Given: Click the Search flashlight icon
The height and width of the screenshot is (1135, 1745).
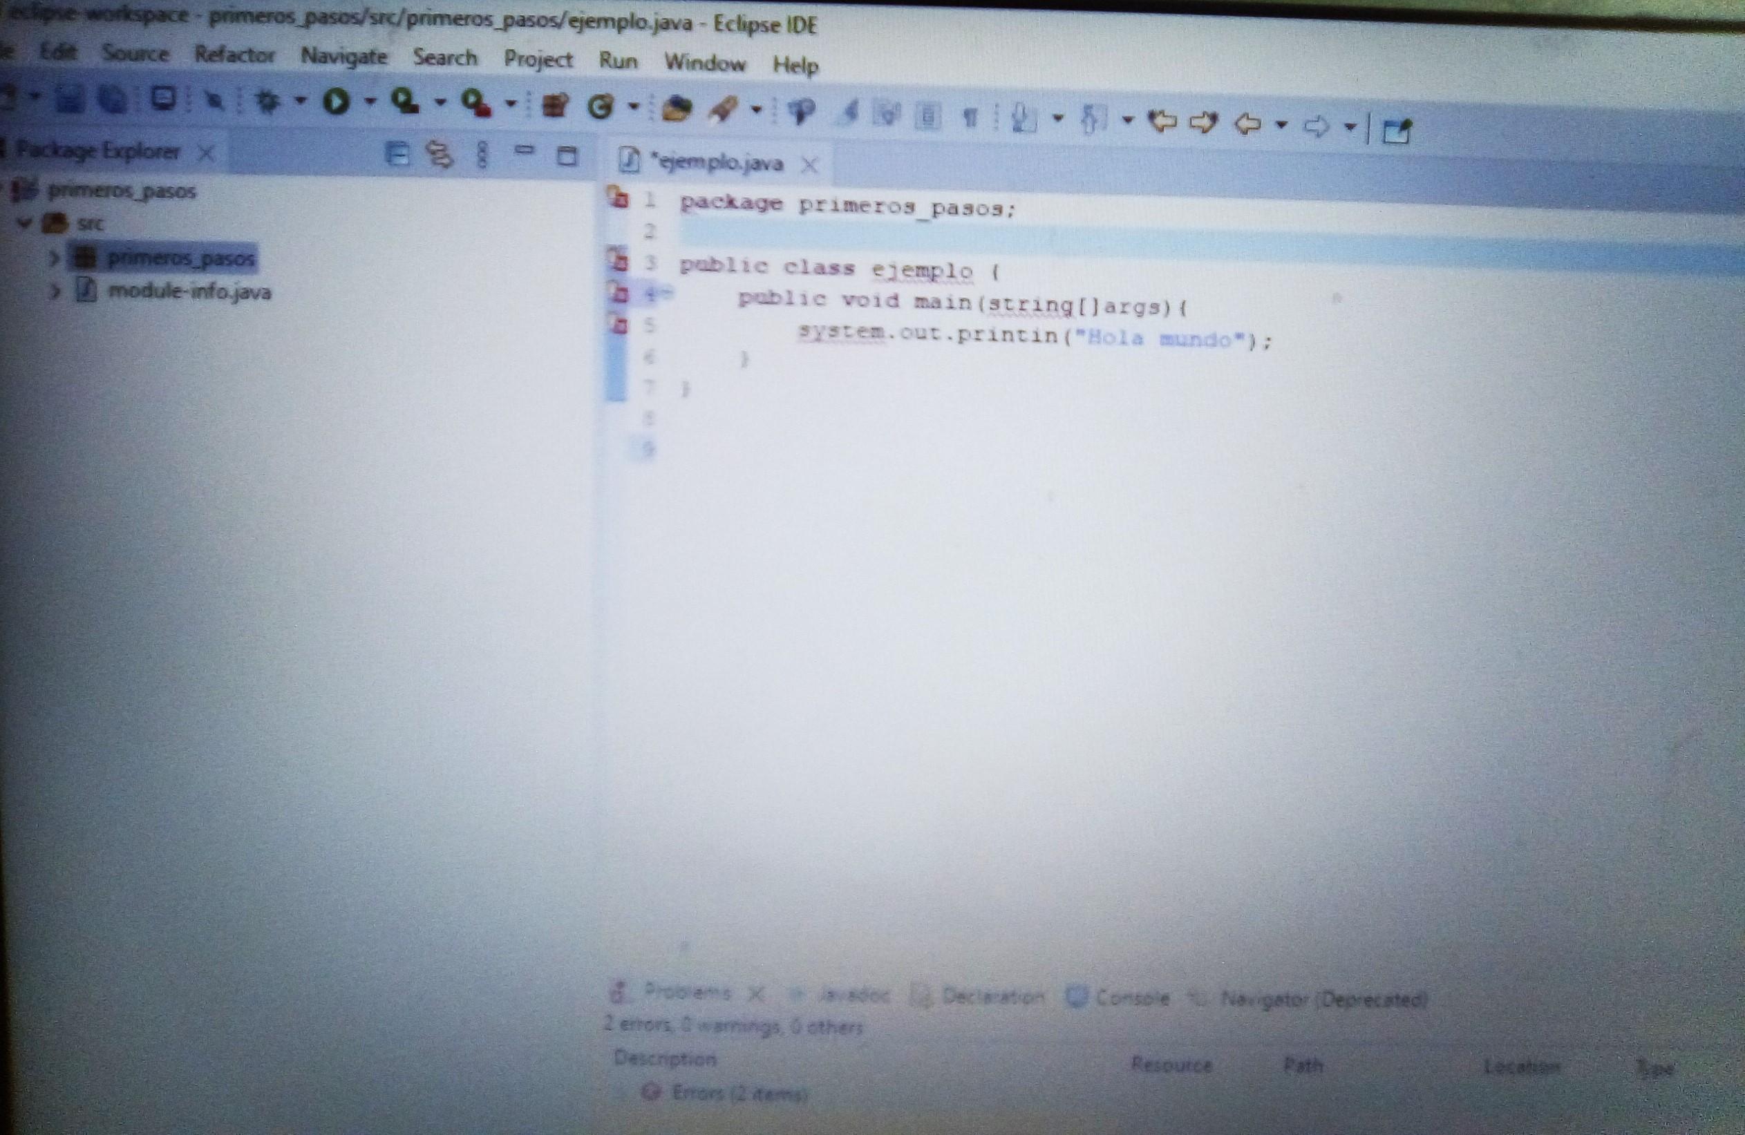Looking at the screenshot, I should (x=722, y=110).
